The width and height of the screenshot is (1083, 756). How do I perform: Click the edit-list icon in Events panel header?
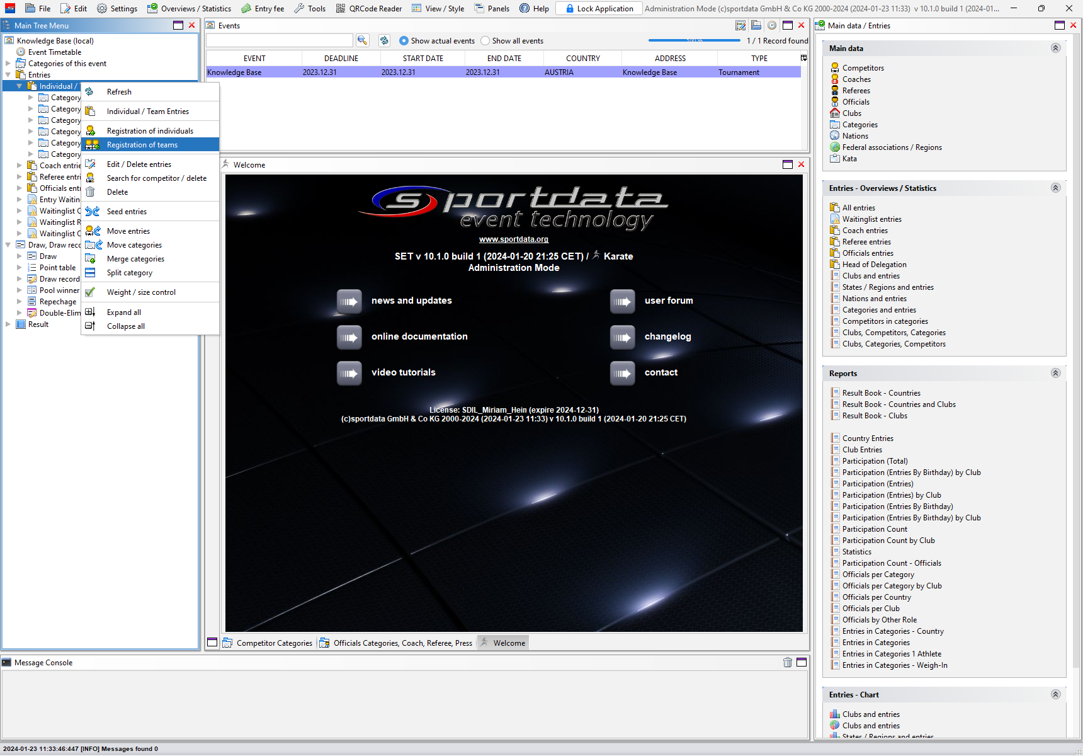tap(740, 25)
